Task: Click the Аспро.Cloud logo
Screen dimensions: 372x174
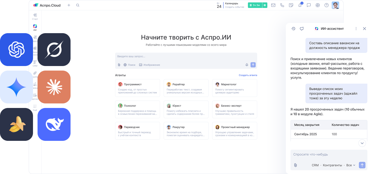Action: tap(47, 5)
